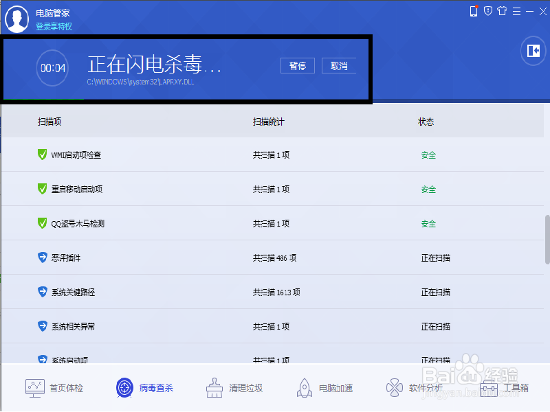The image size is (550, 412).
Task: Click 正在扫描 status in 恶评插件 row
Action: [435, 258]
